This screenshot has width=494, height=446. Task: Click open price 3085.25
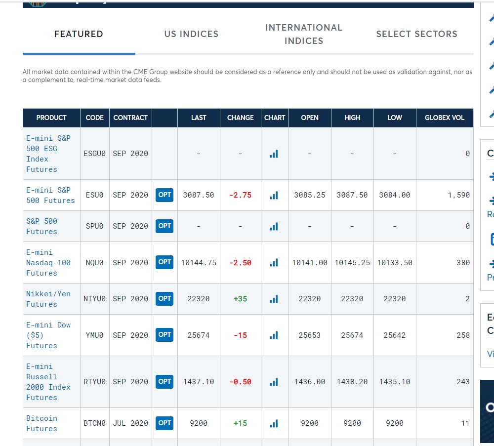click(310, 195)
